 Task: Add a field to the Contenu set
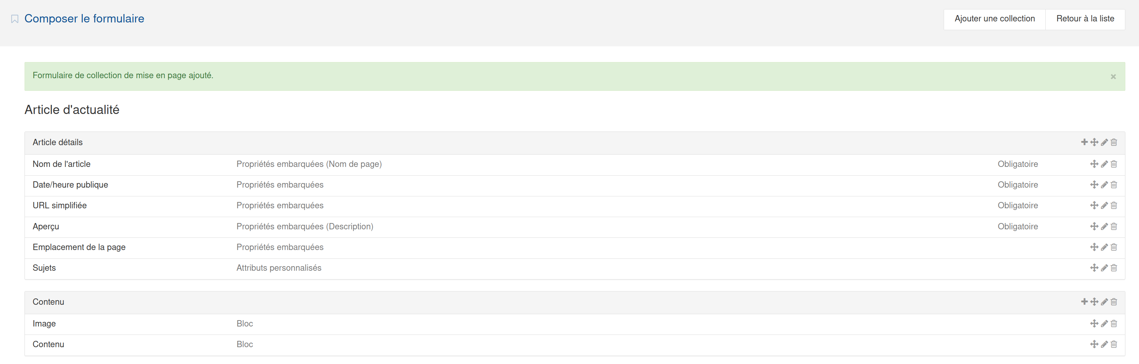tap(1084, 302)
